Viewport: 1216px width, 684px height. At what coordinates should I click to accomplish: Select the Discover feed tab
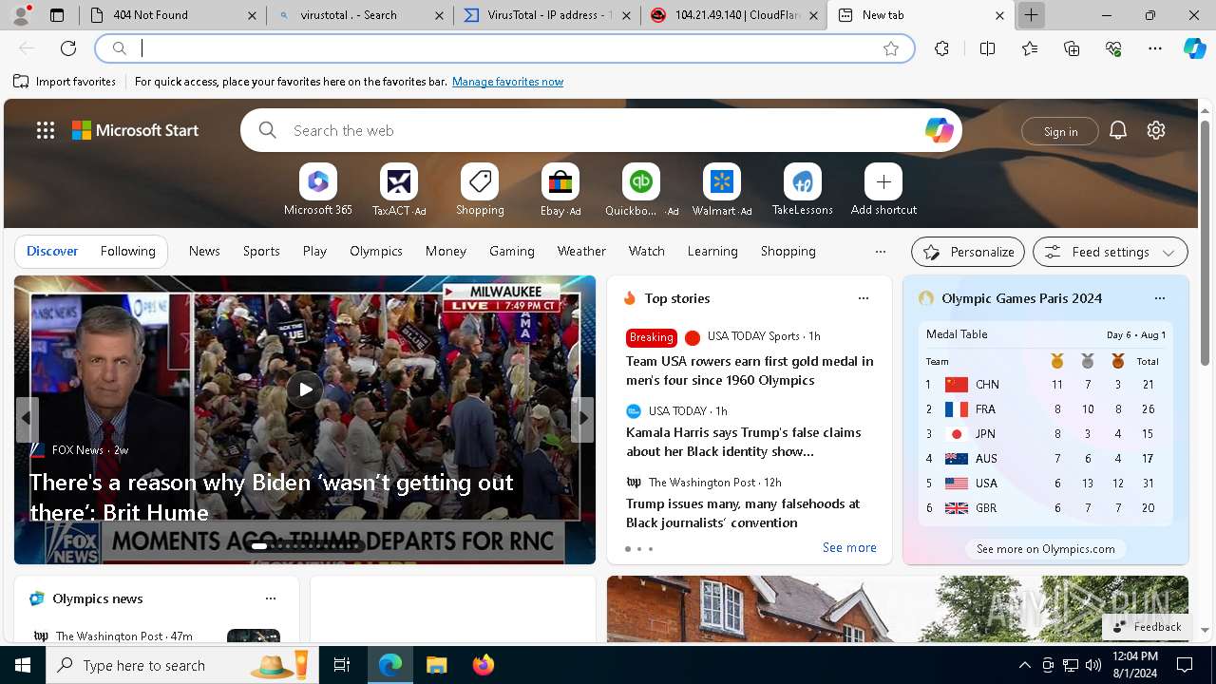pyautogui.click(x=52, y=251)
